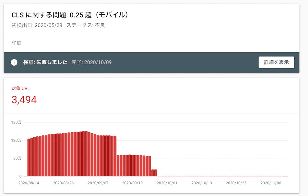Click the red 対象 URL counter icon area
The image size is (308, 196).
[20, 88]
